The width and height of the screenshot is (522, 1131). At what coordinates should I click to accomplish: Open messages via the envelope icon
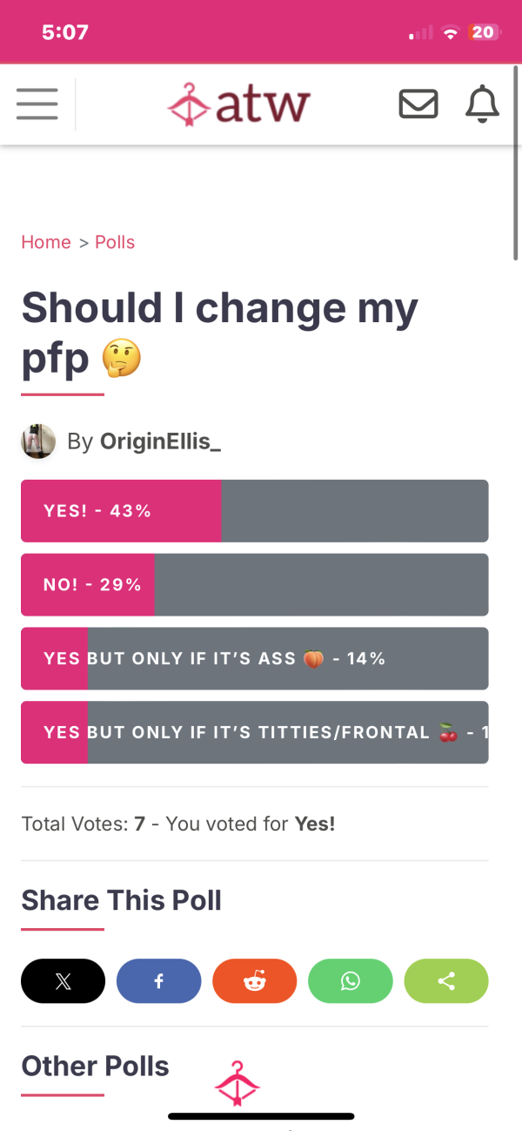tap(418, 104)
